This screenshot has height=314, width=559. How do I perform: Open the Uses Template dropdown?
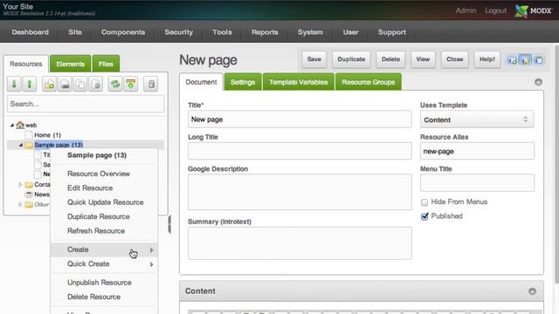click(477, 119)
